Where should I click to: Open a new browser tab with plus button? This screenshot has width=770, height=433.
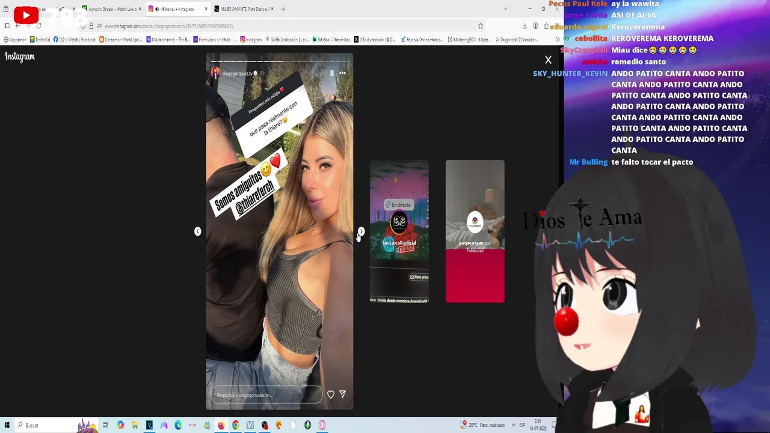[x=283, y=9]
